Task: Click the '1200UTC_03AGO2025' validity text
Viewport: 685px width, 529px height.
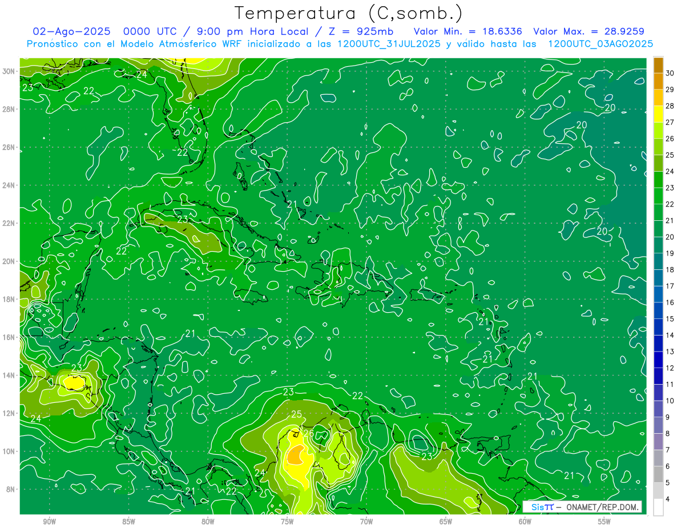Action: [601, 44]
